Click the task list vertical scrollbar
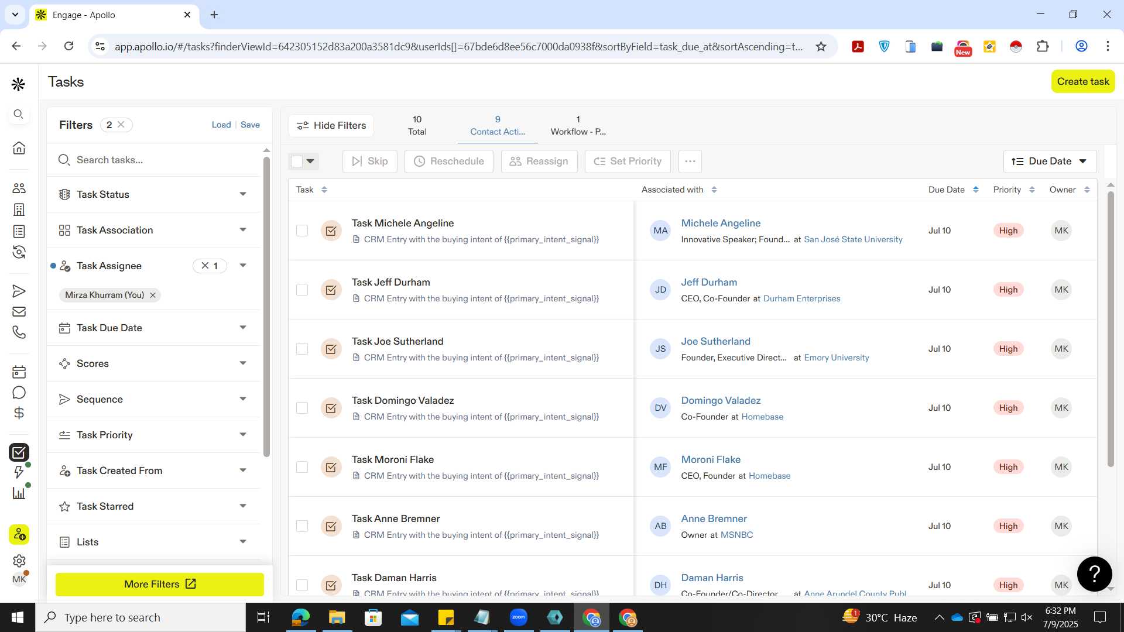This screenshot has height=632, width=1124. point(1110,328)
